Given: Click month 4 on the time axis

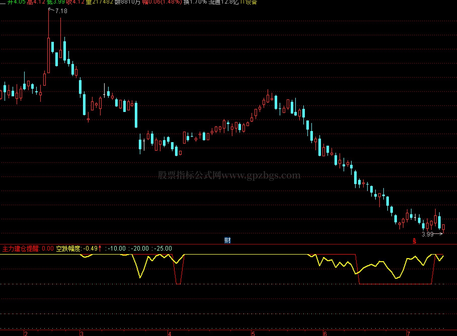Looking at the screenshot, I should coord(170,333).
